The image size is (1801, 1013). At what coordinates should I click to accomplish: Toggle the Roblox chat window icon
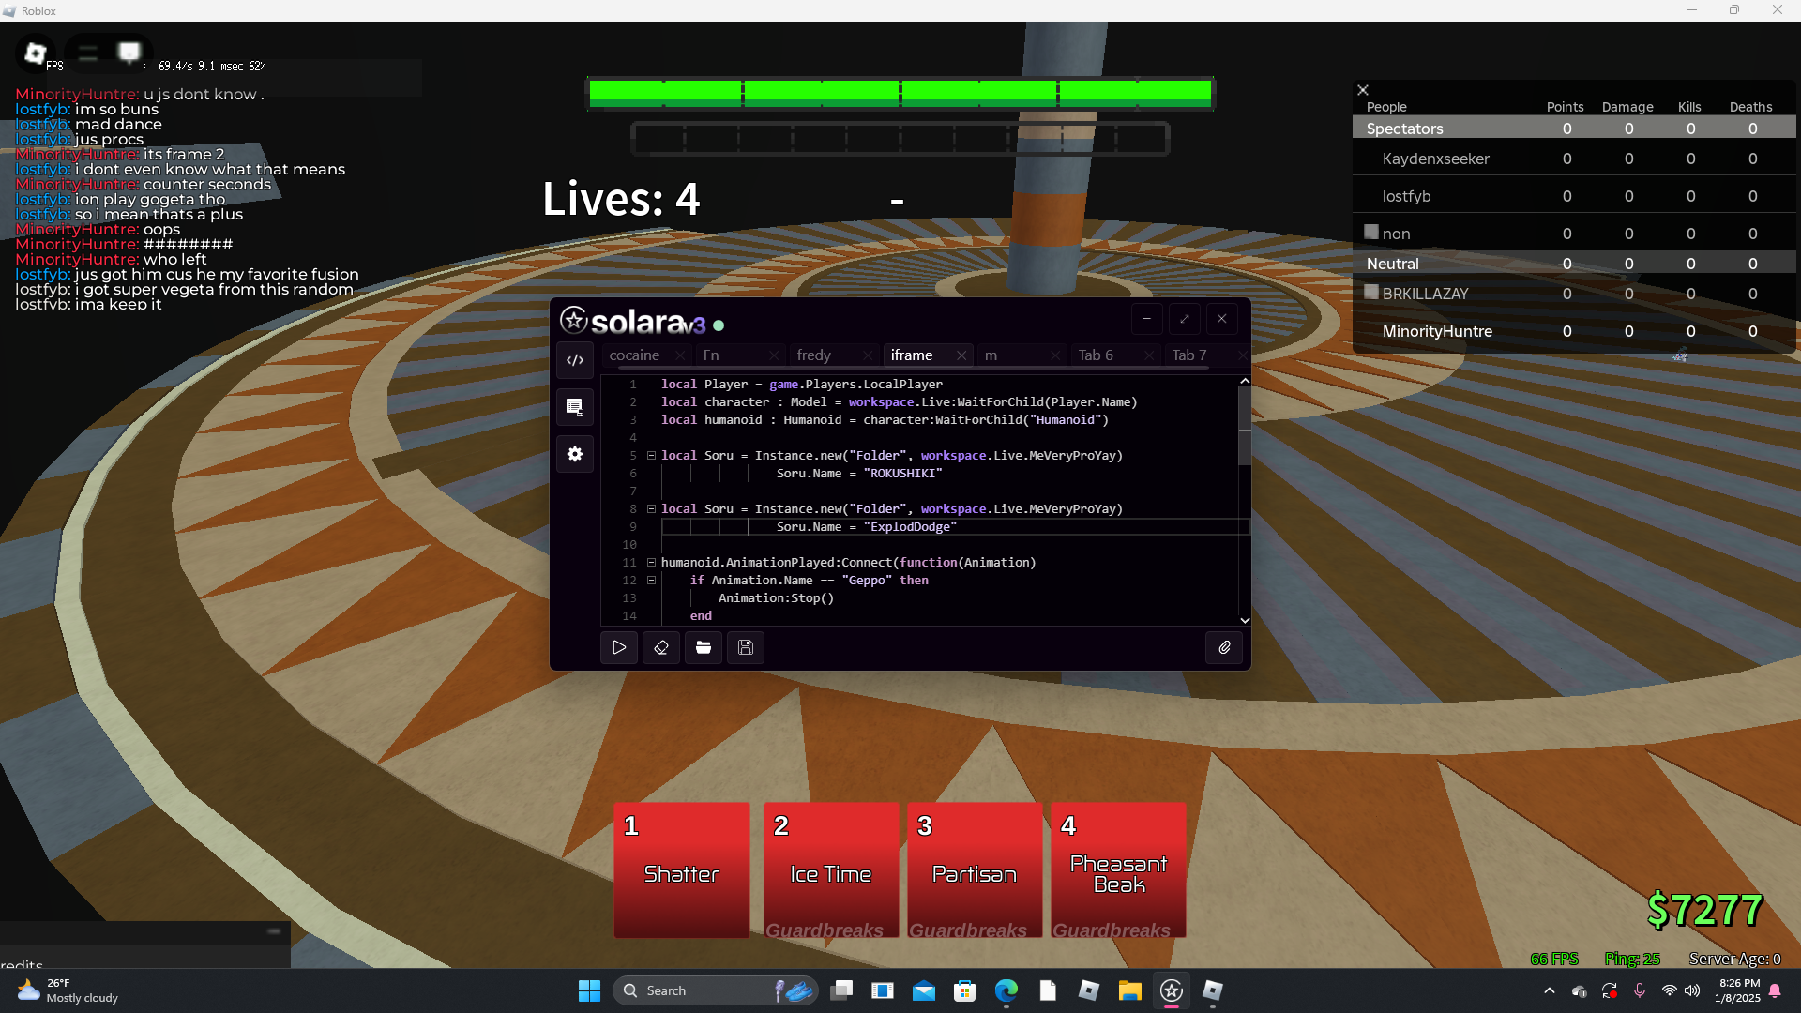tap(129, 52)
